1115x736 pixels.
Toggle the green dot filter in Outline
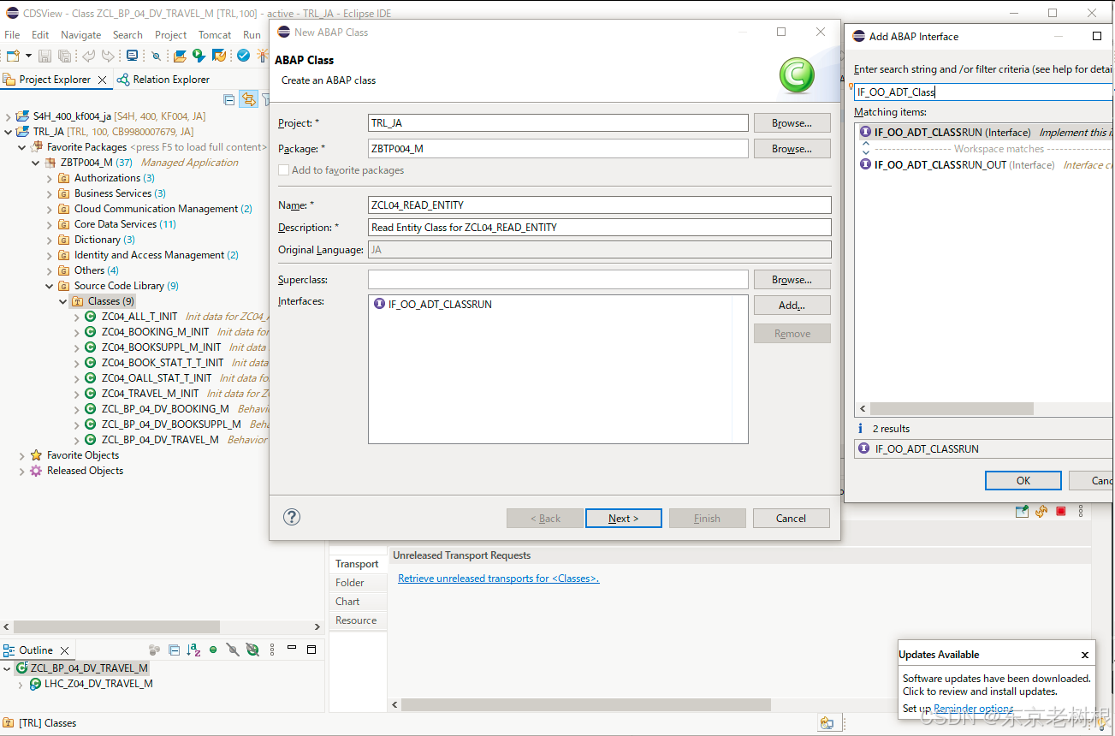pyautogui.click(x=213, y=650)
